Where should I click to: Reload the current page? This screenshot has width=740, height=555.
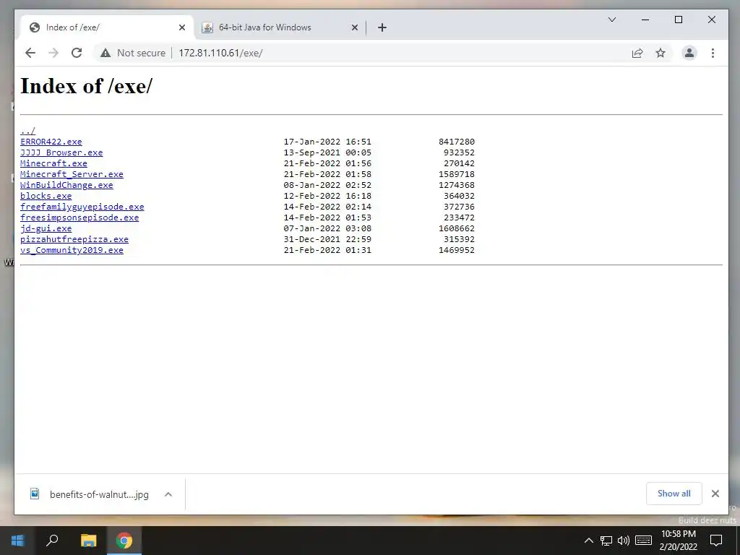click(77, 53)
